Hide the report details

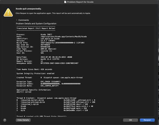(23, 120)
